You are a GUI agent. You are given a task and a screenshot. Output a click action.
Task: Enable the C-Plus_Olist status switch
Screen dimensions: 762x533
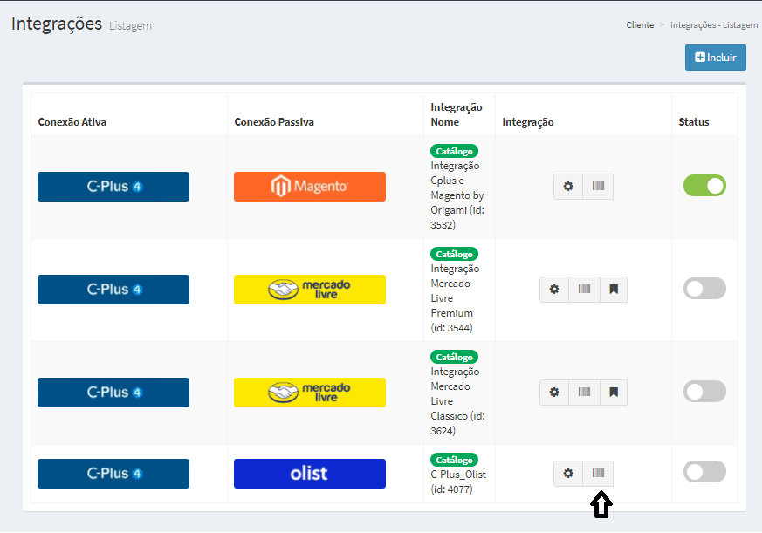point(704,472)
